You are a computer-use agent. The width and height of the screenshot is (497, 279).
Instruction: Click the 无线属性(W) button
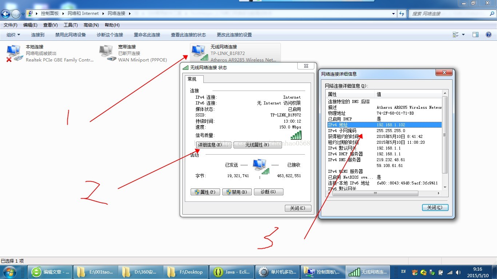coord(258,145)
